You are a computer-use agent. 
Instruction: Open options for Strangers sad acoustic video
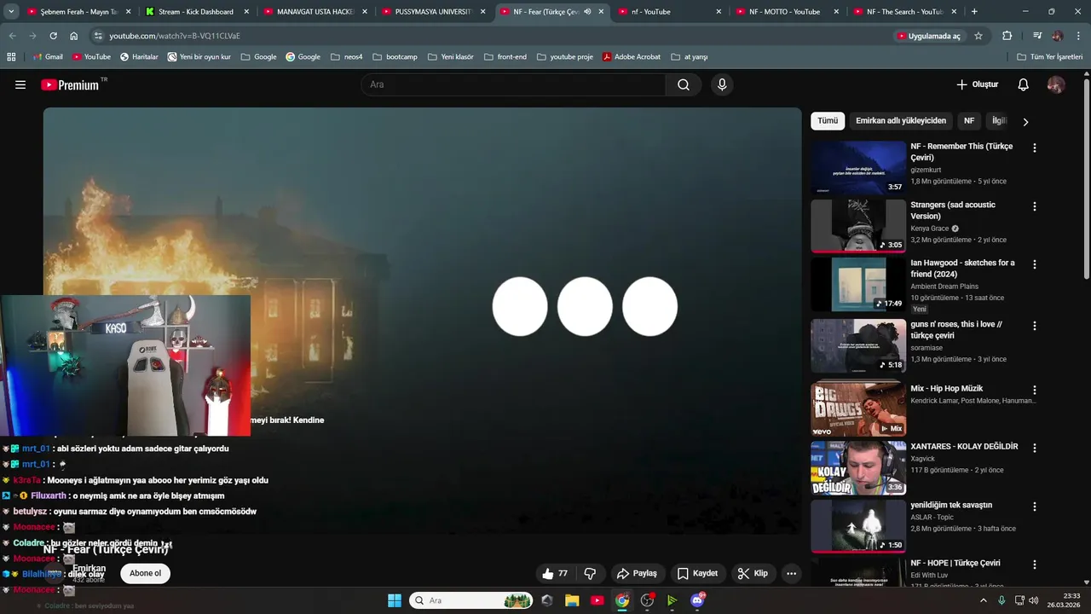pos(1035,206)
